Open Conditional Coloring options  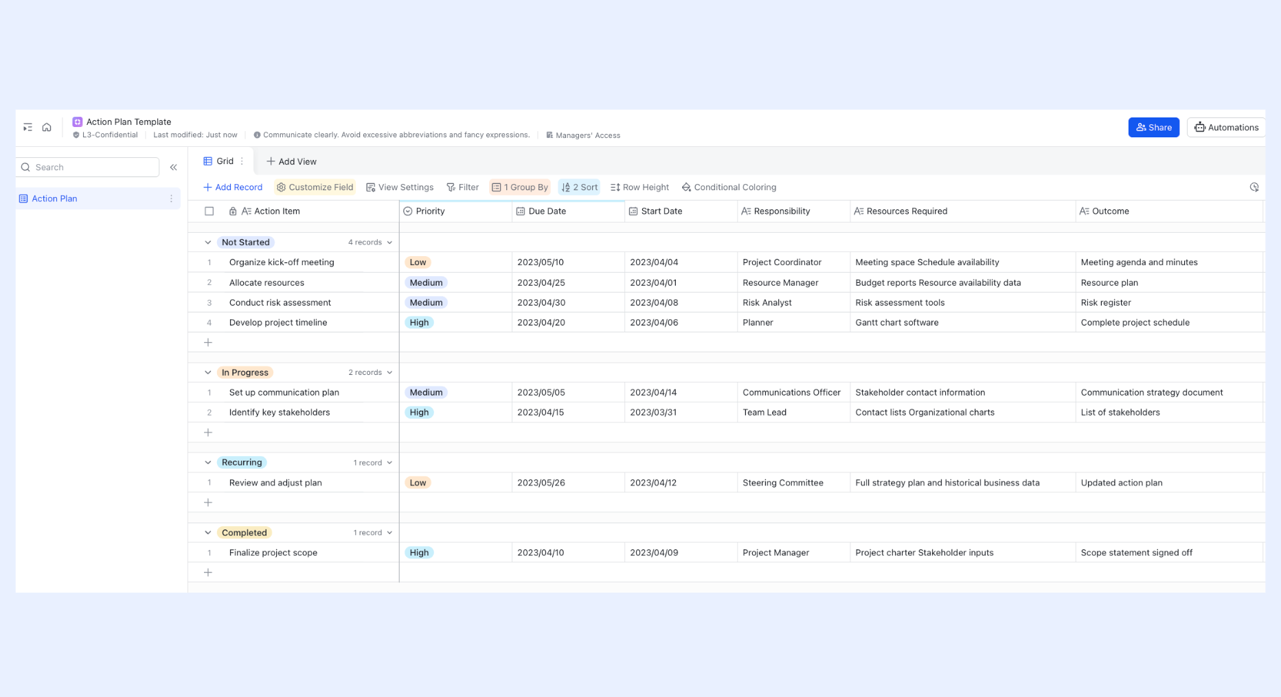tap(729, 187)
